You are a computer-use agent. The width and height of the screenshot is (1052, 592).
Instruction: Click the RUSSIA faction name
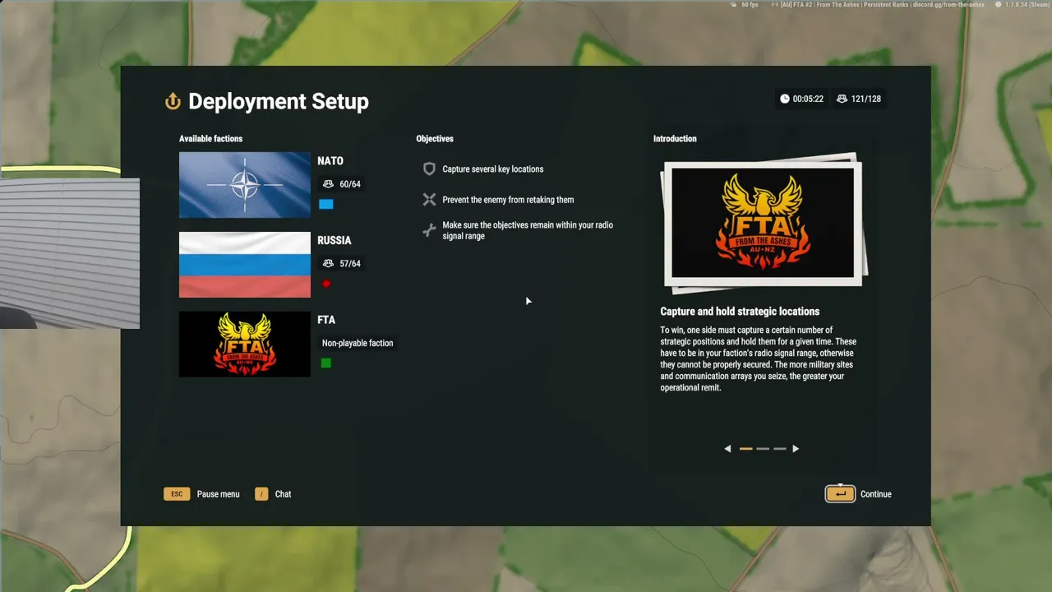coord(335,241)
